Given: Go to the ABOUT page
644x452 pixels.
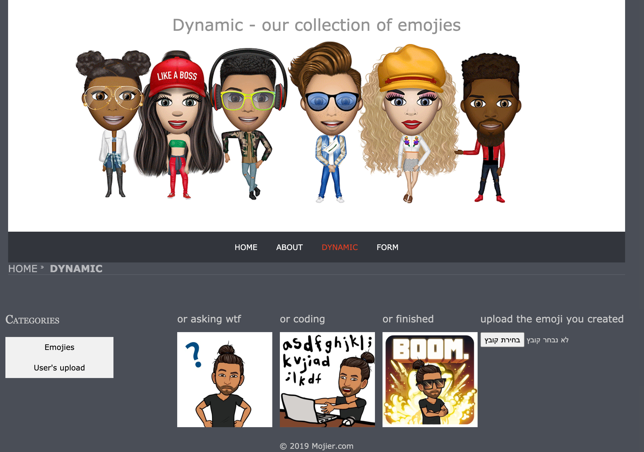Looking at the screenshot, I should tap(289, 247).
